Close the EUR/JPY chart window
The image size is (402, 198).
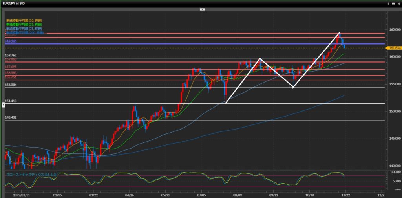(398, 3)
